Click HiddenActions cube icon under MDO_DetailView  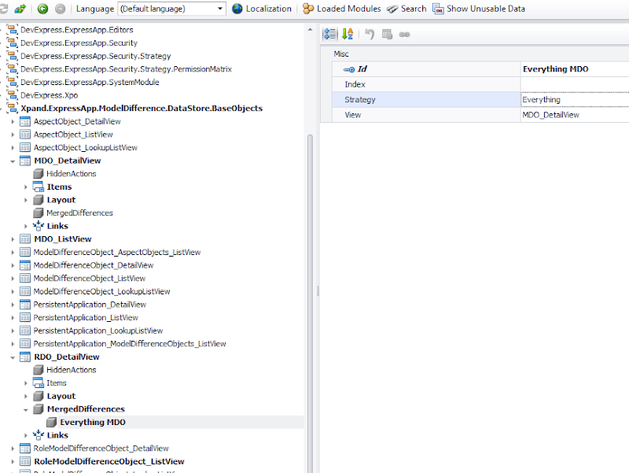tap(38, 174)
